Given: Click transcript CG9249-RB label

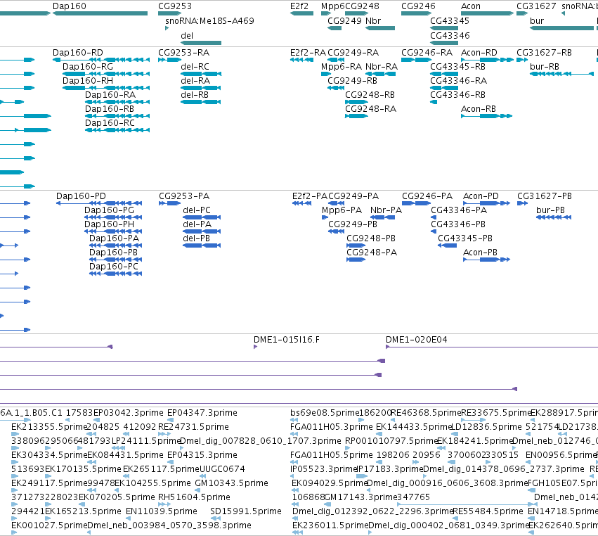Looking at the screenshot, I should click(x=352, y=81).
